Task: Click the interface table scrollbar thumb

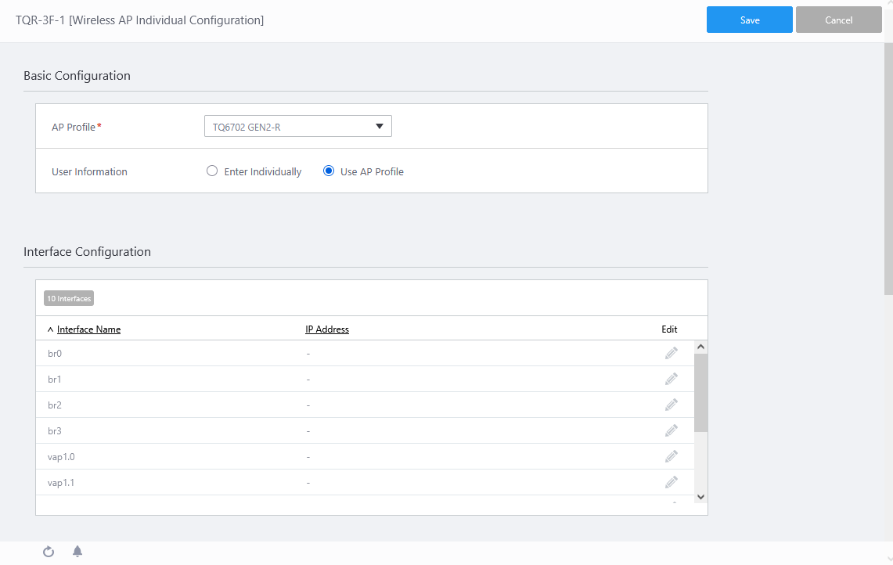Action: click(700, 391)
